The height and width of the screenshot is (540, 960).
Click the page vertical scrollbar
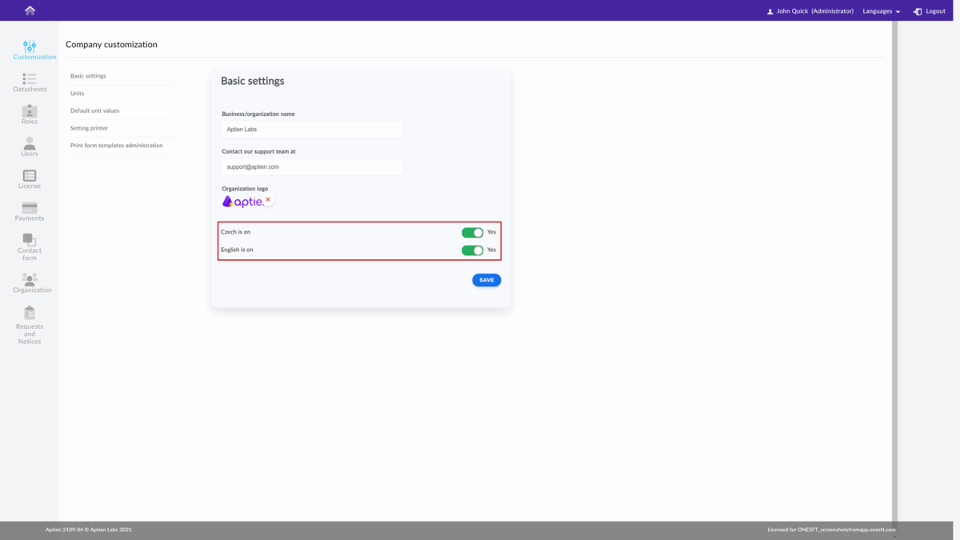894,272
